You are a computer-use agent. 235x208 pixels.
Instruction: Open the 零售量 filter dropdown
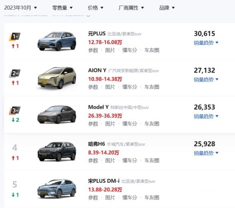pos(62,8)
